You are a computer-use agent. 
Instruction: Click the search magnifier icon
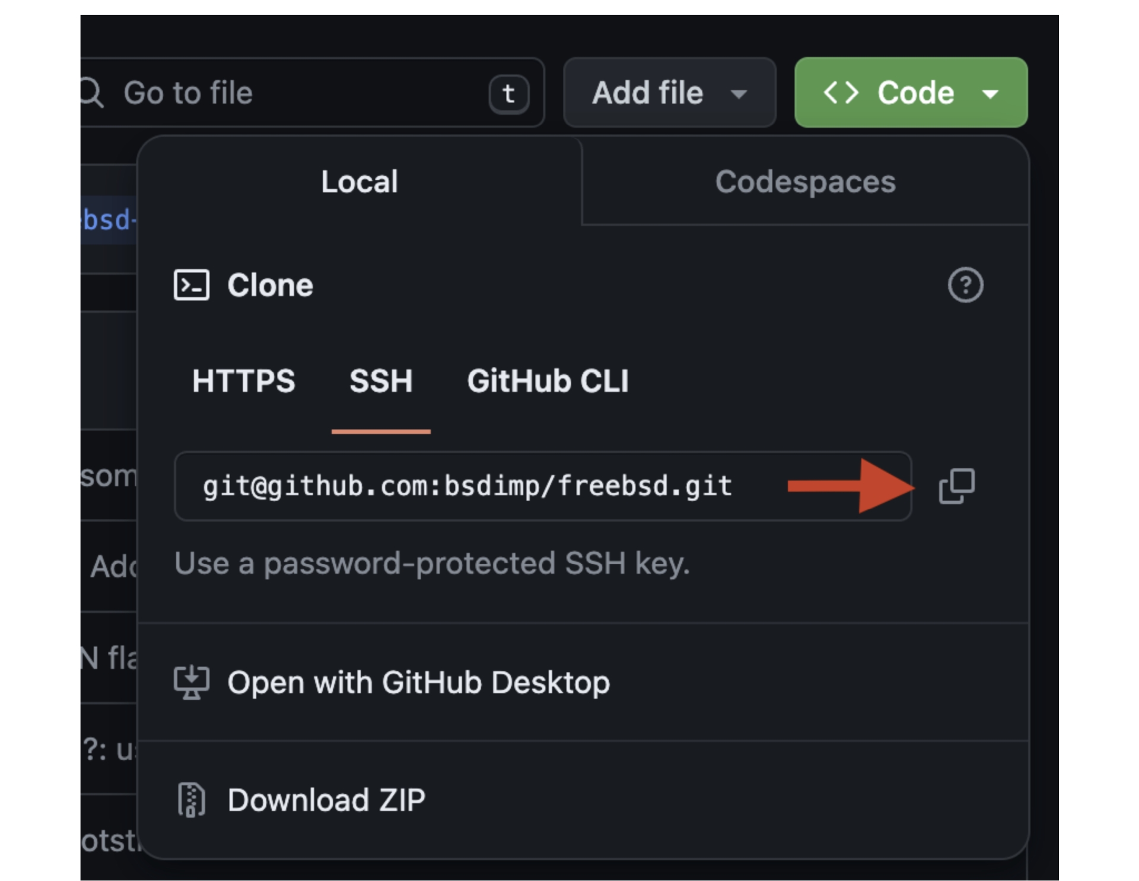(92, 93)
